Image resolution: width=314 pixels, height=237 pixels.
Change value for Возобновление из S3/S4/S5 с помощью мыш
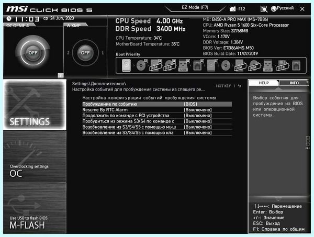pos(198,127)
